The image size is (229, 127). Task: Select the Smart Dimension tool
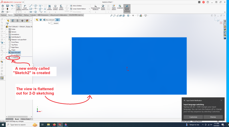(25, 7)
